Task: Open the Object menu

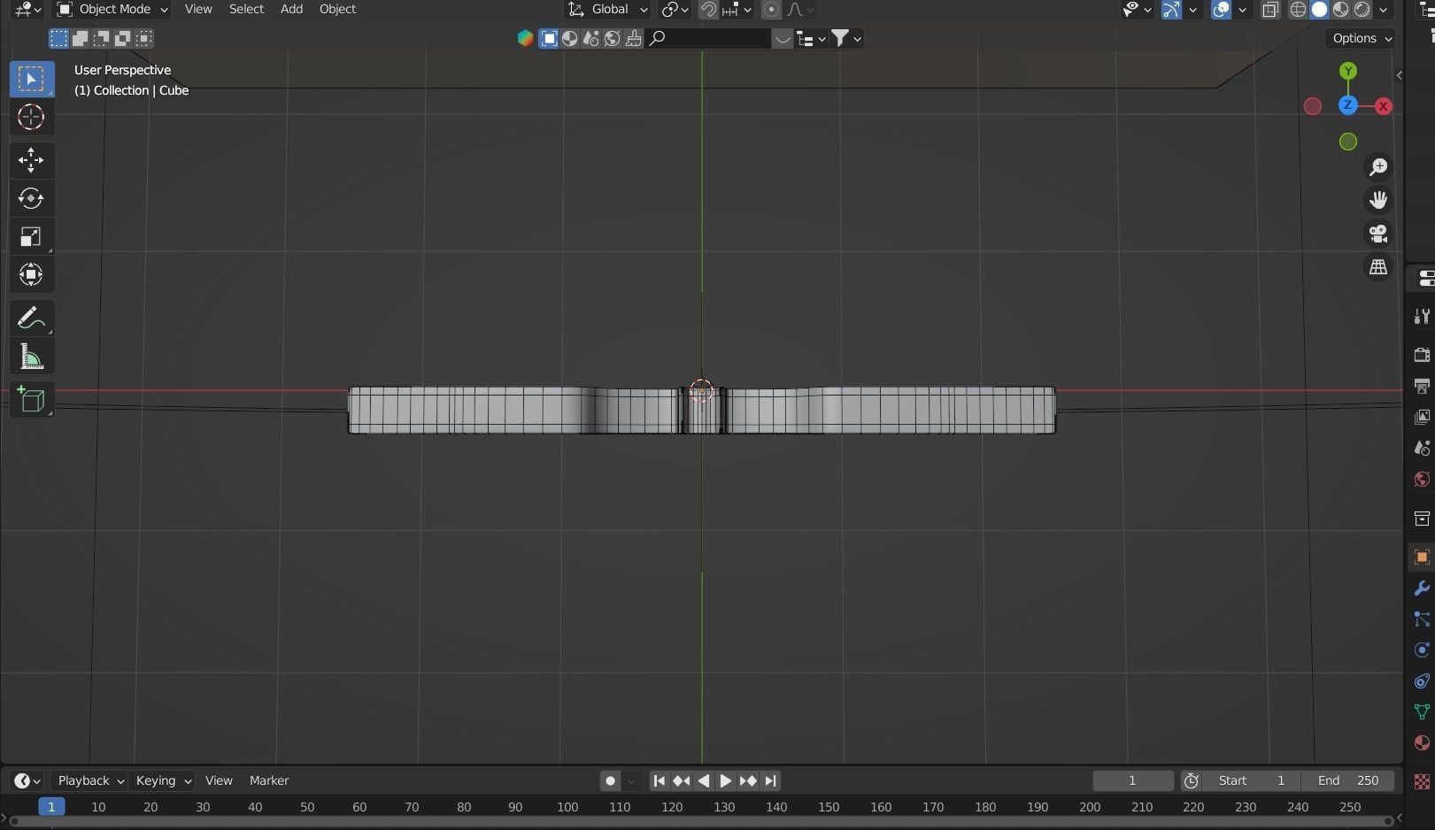Action: (337, 9)
